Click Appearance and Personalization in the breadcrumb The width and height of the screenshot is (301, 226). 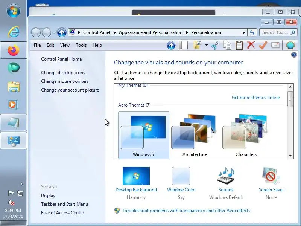(151, 32)
